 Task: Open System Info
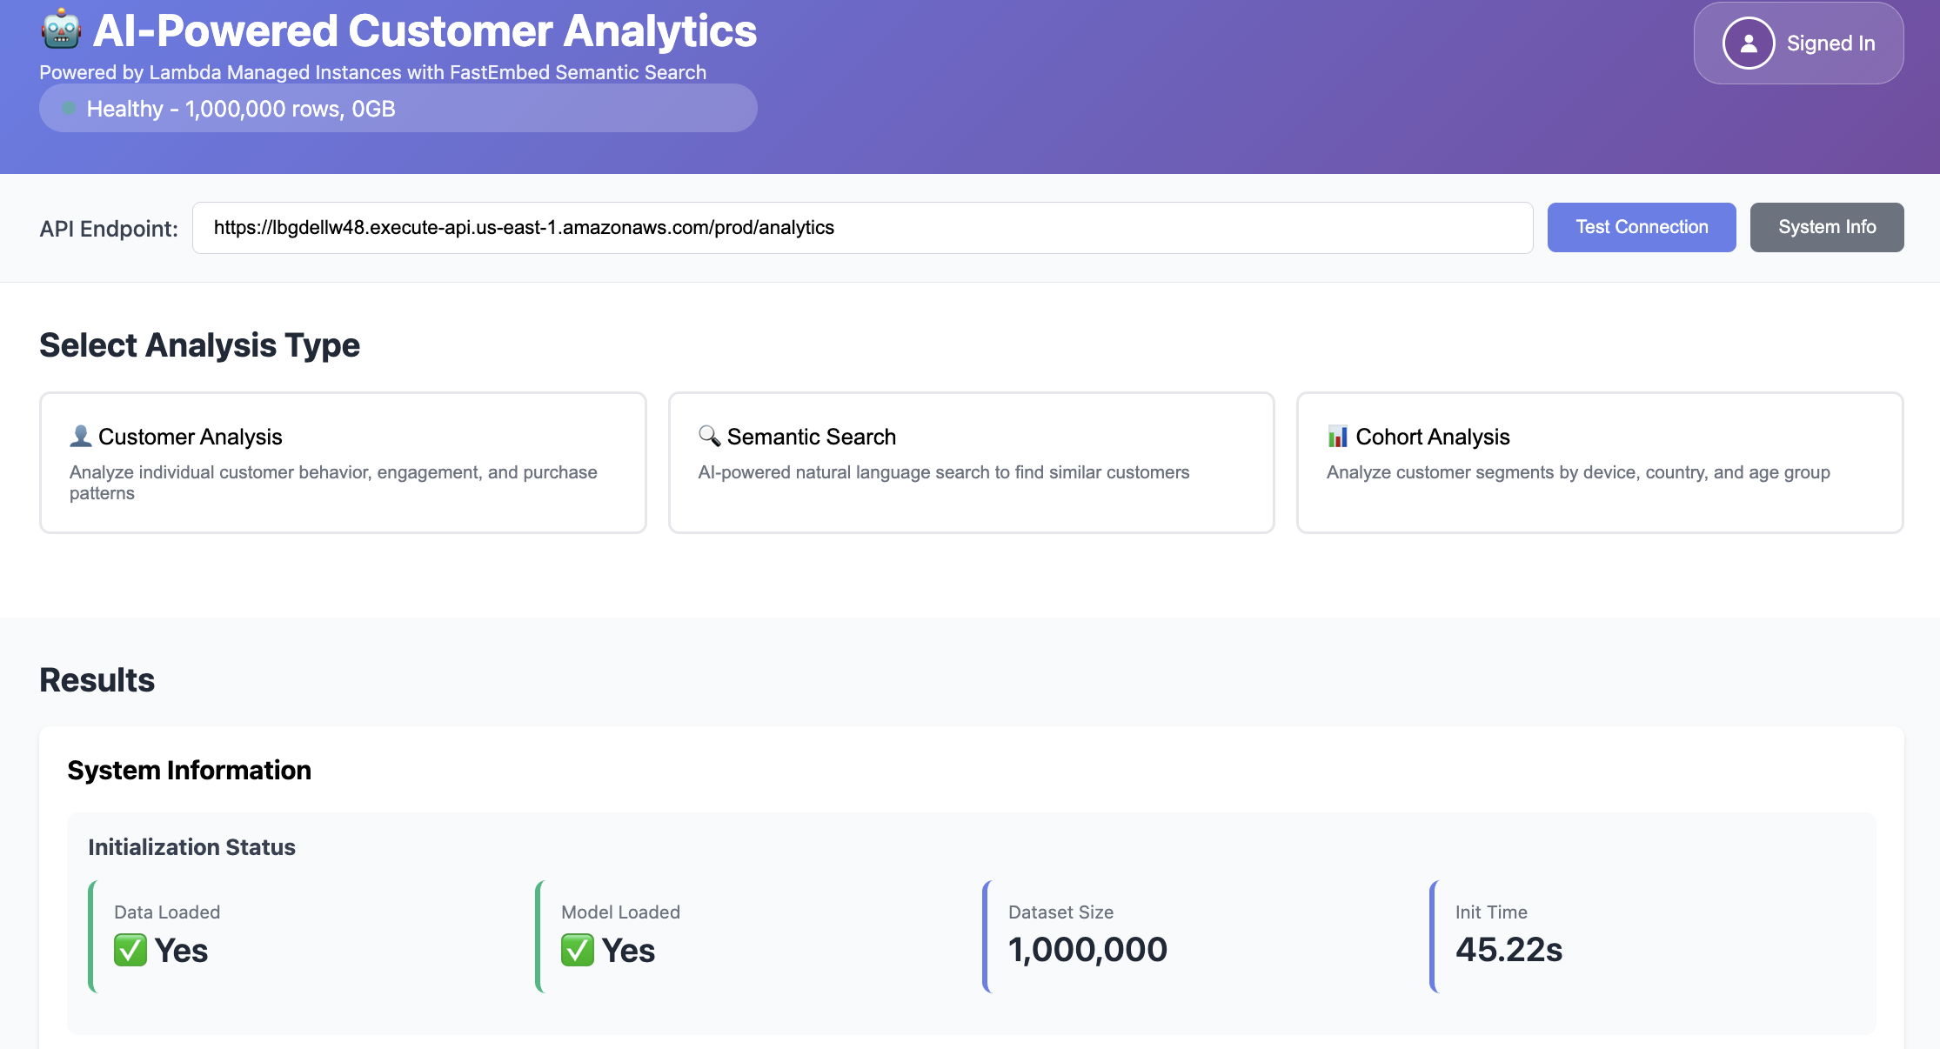click(1826, 227)
